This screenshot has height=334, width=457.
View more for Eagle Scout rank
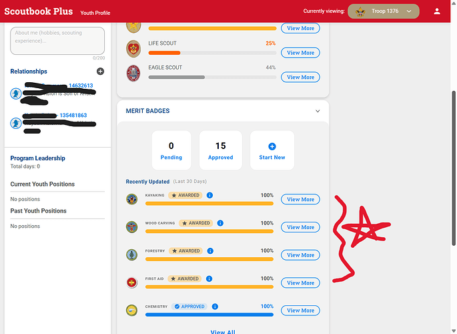tap(300, 77)
